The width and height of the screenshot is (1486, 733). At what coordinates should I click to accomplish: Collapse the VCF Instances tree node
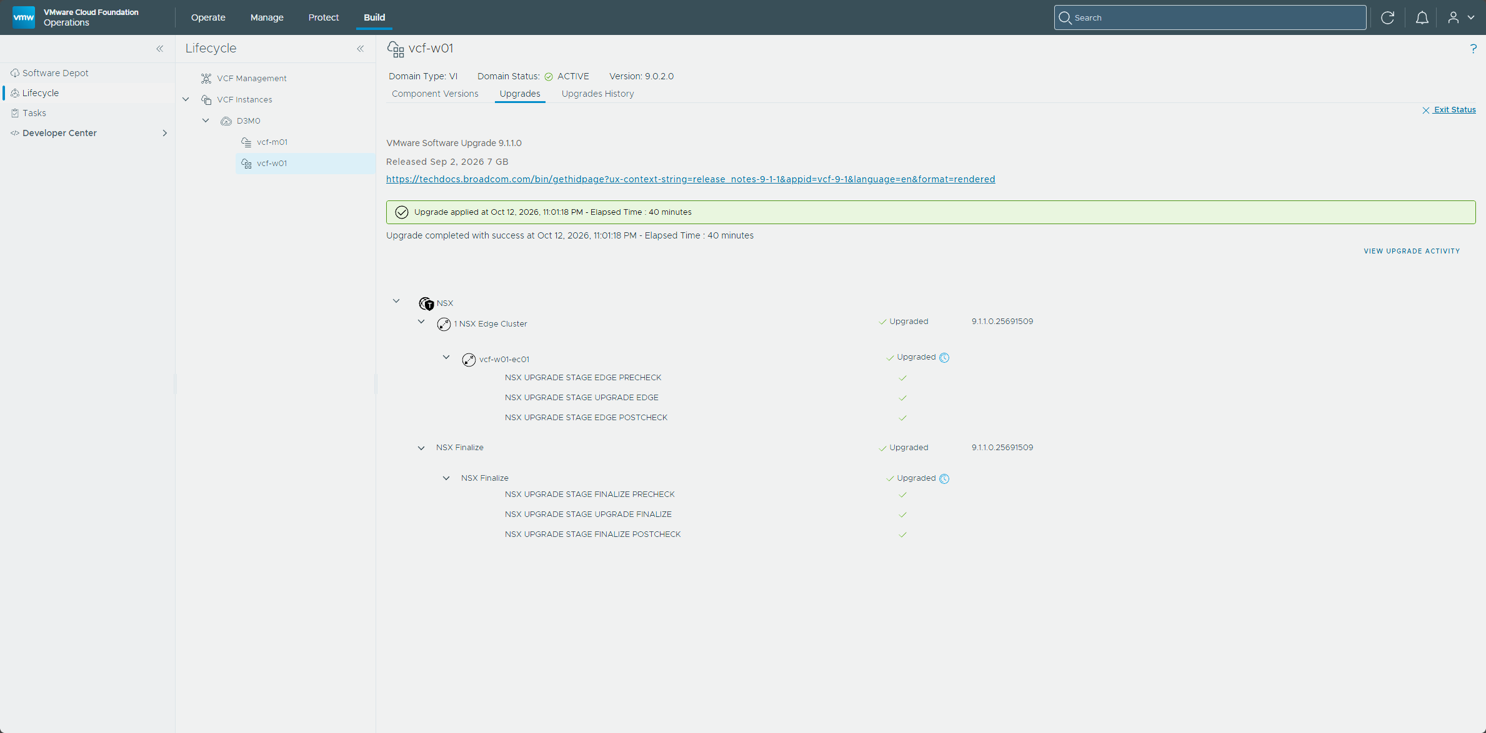coord(186,99)
